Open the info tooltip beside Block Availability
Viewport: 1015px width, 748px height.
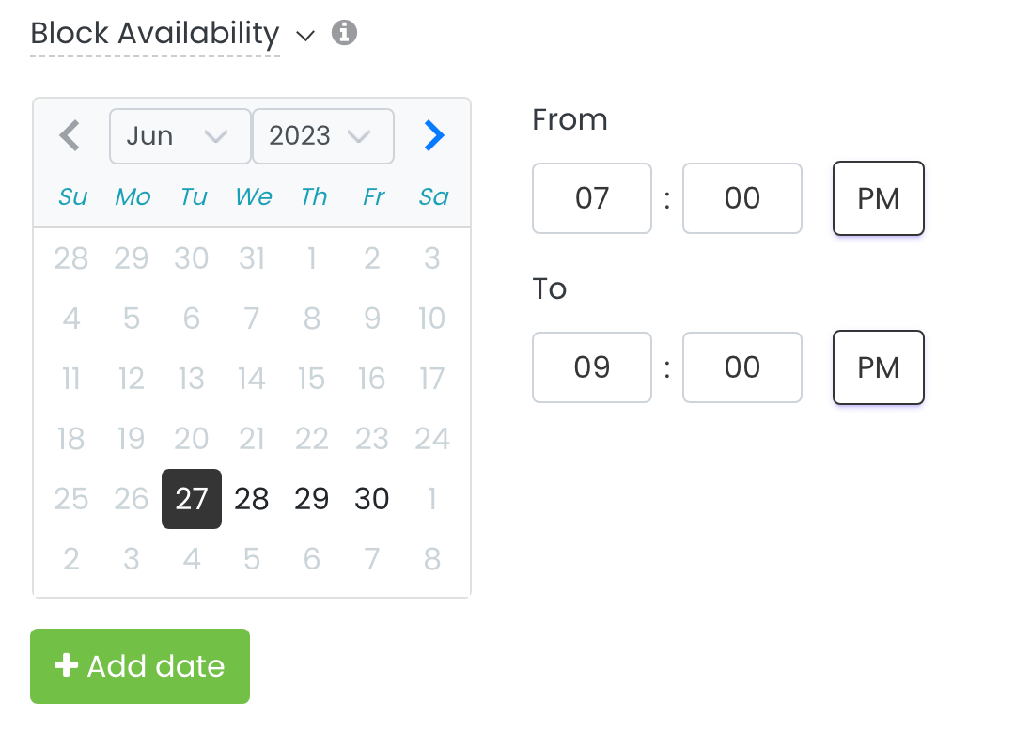coord(344,33)
